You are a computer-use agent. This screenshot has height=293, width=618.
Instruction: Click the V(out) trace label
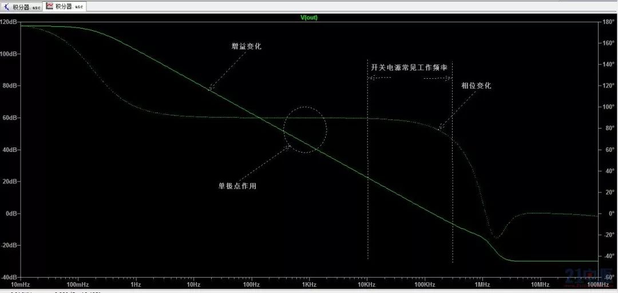309,18
